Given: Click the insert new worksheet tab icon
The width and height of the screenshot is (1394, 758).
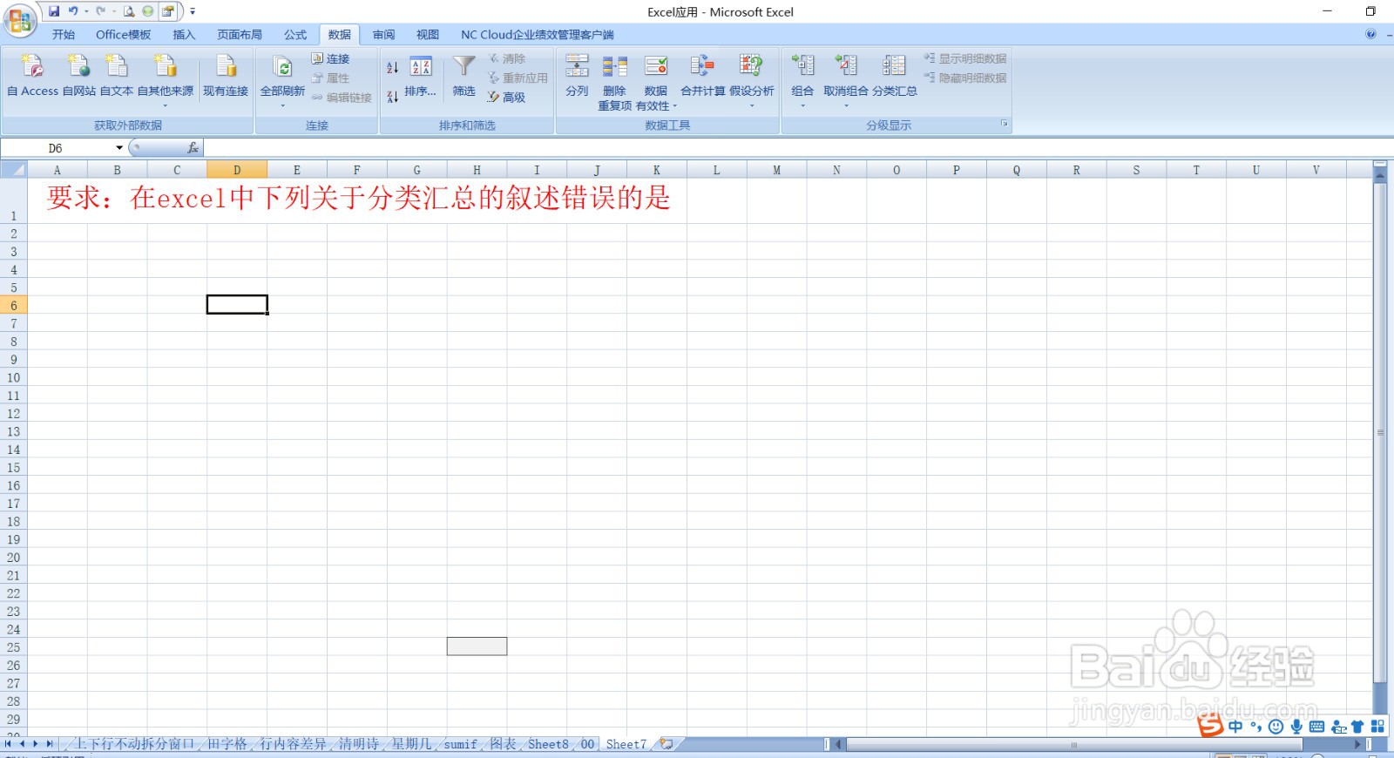Looking at the screenshot, I should 667,744.
